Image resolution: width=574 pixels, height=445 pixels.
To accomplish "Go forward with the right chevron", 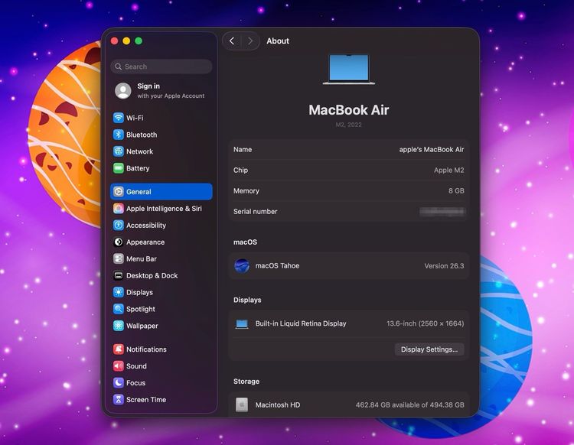I will coord(250,41).
